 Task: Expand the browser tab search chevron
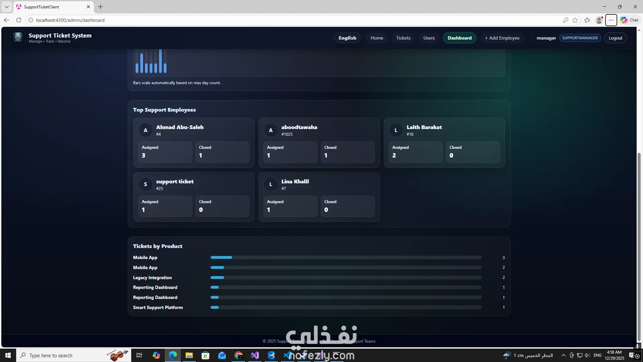pos(6,7)
